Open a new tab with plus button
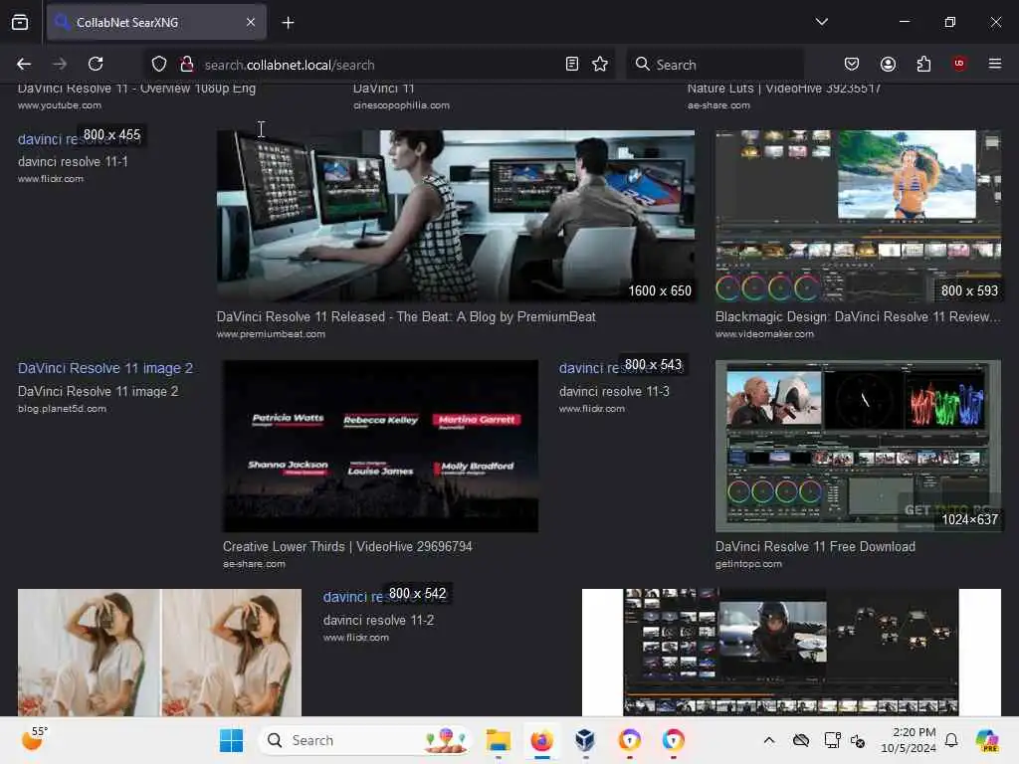 (288, 23)
